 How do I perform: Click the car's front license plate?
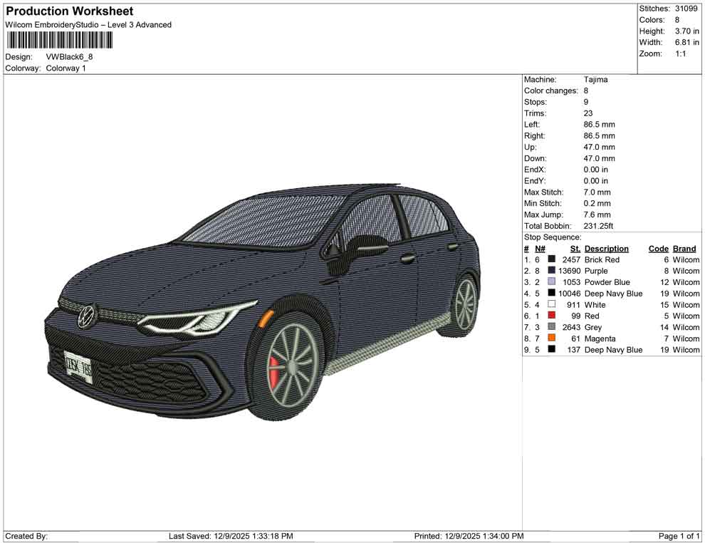point(78,367)
